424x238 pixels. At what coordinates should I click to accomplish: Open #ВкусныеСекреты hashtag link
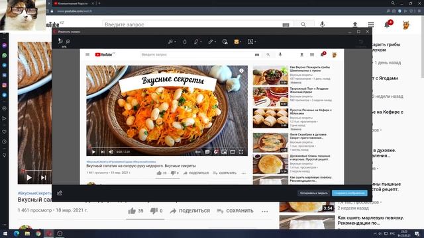[x=34, y=193]
